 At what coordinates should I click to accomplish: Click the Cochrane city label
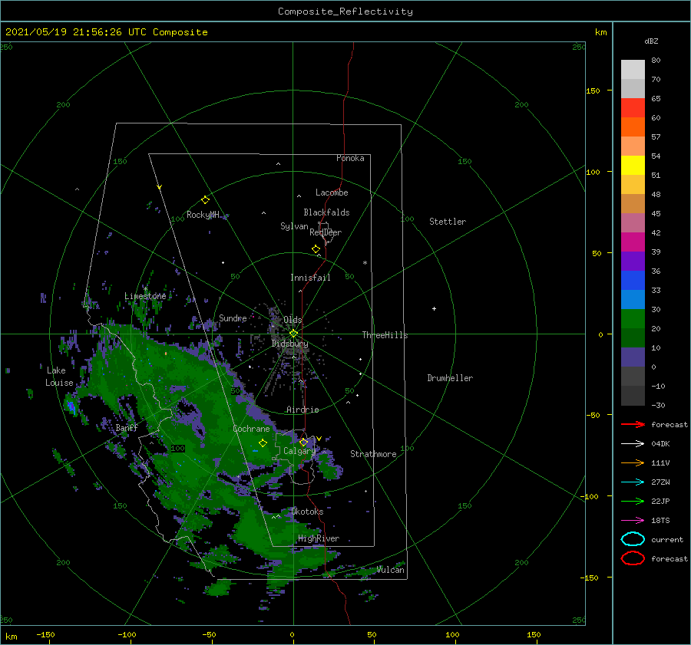pos(251,429)
